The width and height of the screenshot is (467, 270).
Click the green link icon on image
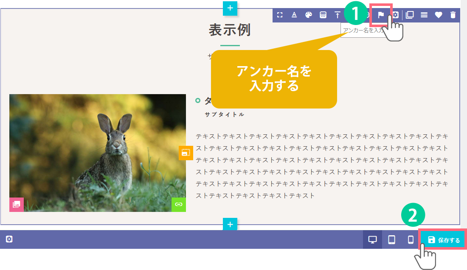[179, 204]
